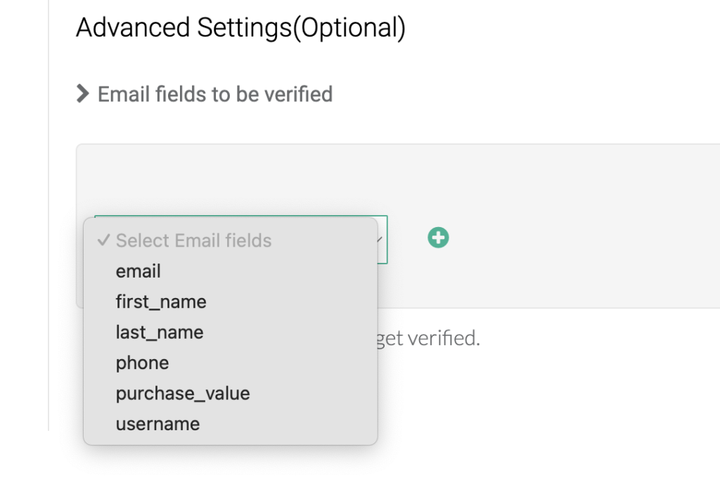Viewport: 720px width, 478px height.
Task: Choose 'first_name' from the dropdown list
Action: coord(231,302)
